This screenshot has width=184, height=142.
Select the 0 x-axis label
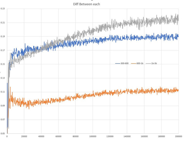click(7, 136)
